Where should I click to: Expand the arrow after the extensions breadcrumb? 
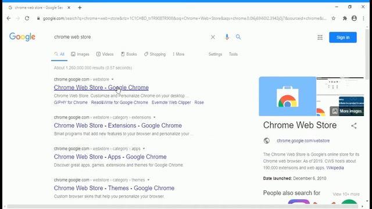pyautogui.click(x=155, y=117)
